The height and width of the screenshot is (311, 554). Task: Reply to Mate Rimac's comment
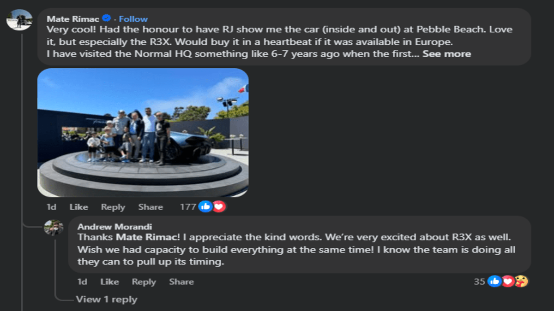click(113, 207)
